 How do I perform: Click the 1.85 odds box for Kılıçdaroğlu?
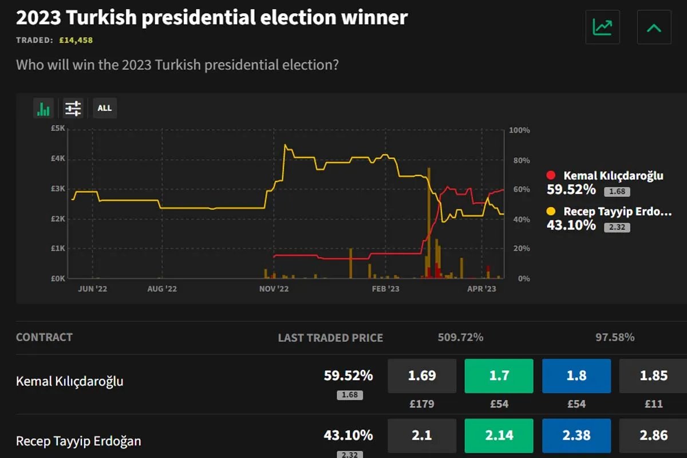click(x=653, y=376)
